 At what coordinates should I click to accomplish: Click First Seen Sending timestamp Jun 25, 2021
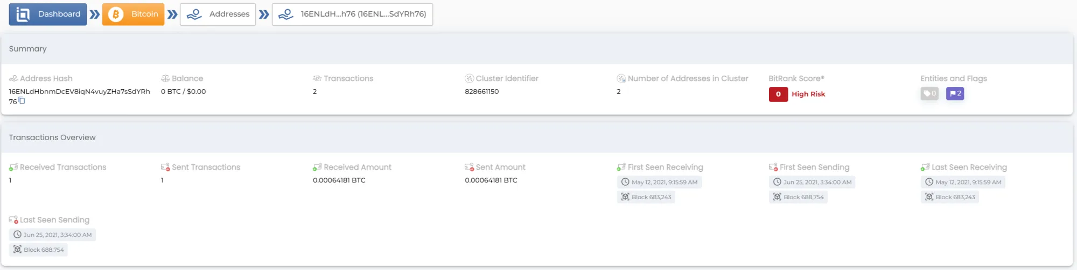[x=812, y=182]
